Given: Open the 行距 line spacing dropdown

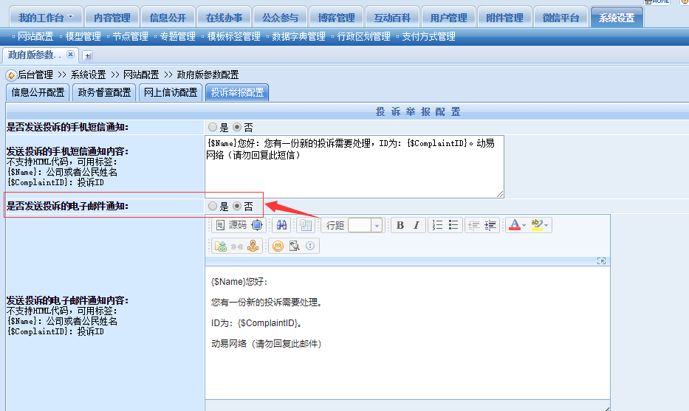Looking at the screenshot, I should tap(377, 225).
